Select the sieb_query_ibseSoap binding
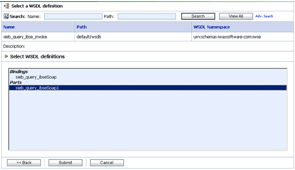 pyautogui.click(x=36, y=77)
